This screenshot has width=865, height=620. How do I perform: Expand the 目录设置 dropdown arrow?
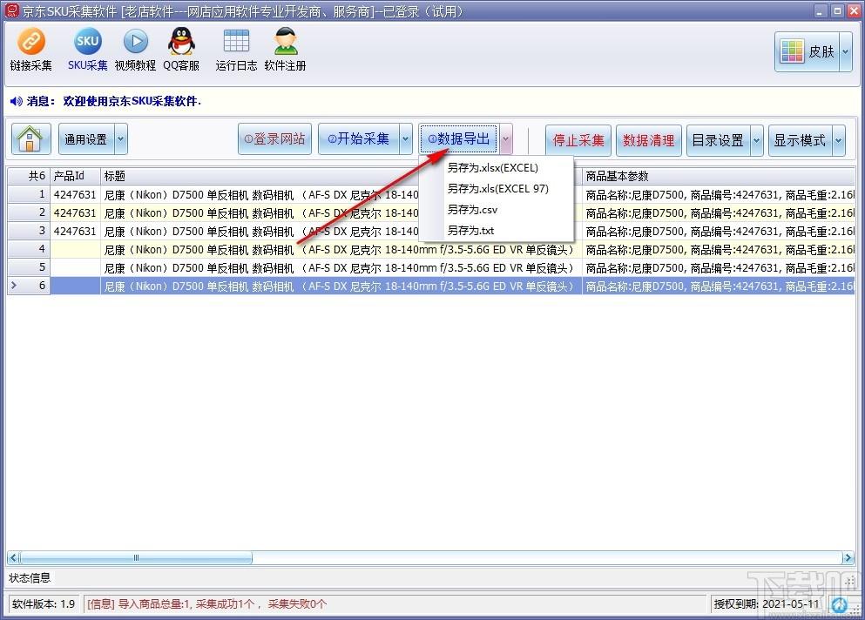(757, 140)
